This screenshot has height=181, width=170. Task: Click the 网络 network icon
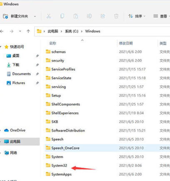point(6,153)
